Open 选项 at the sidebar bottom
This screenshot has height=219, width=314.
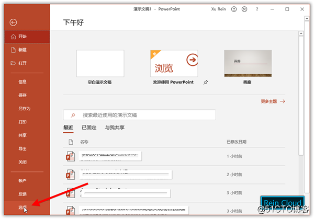pos(27,208)
